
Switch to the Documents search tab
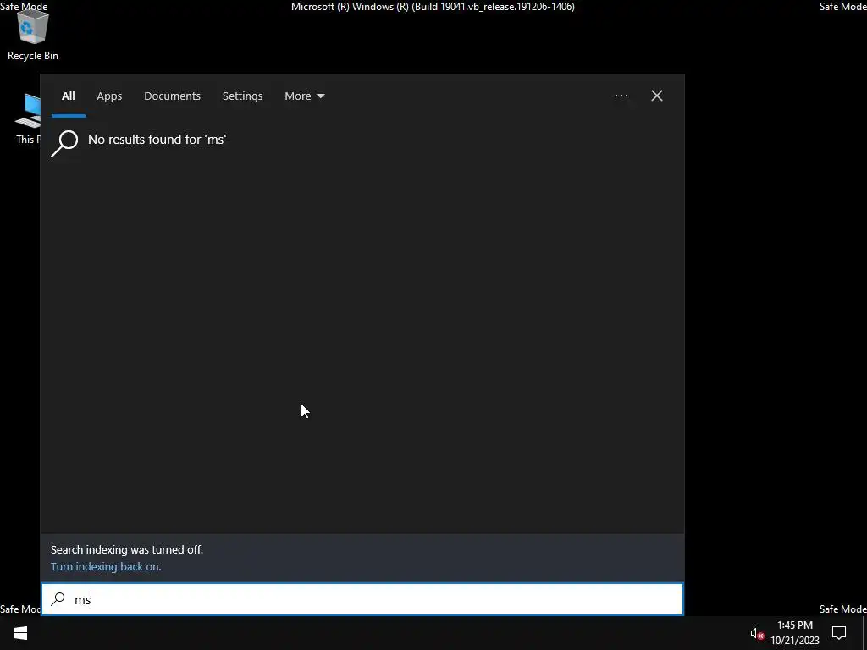click(x=172, y=96)
